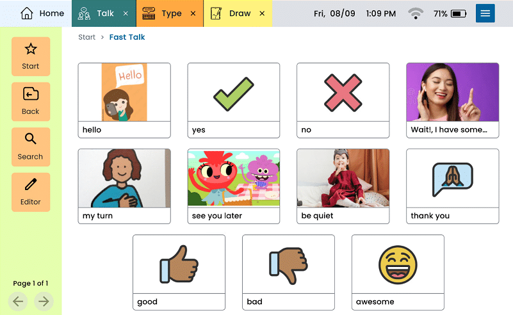Screen dimensions: 513x315
Task: Switch to the Draw tab
Action: pyautogui.click(x=231, y=13)
